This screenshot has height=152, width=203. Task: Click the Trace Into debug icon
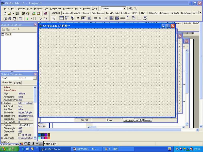41,19
